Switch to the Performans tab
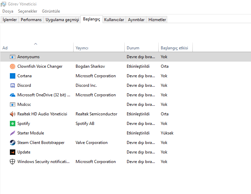The width and height of the screenshot is (251, 194). click(x=31, y=20)
